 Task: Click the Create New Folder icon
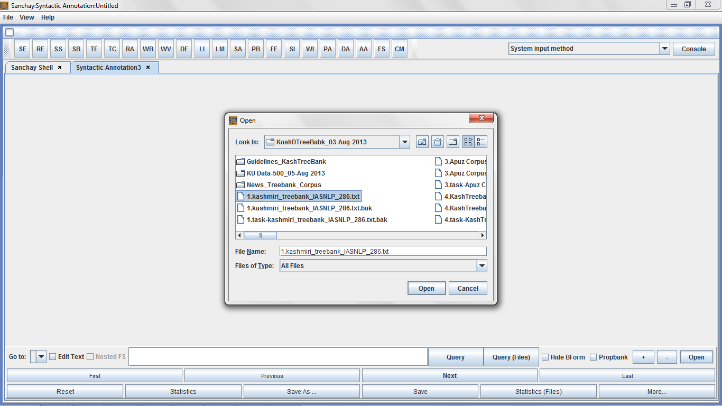453,142
